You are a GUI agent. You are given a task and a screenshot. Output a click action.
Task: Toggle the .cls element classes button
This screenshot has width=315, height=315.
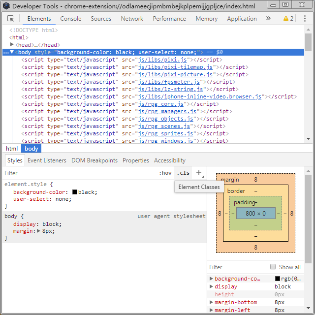pos(183,173)
